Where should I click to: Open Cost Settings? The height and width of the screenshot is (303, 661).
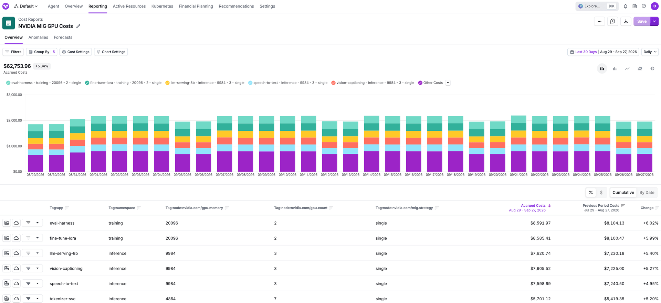click(x=76, y=52)
